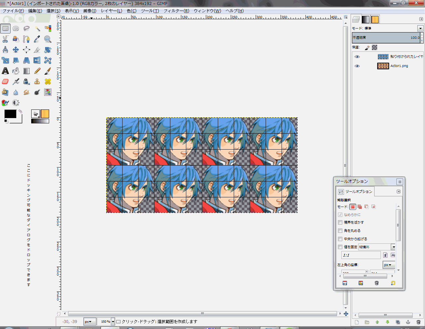Select the Alignment tool
The image size is (425, 329).
coord(27,50)
